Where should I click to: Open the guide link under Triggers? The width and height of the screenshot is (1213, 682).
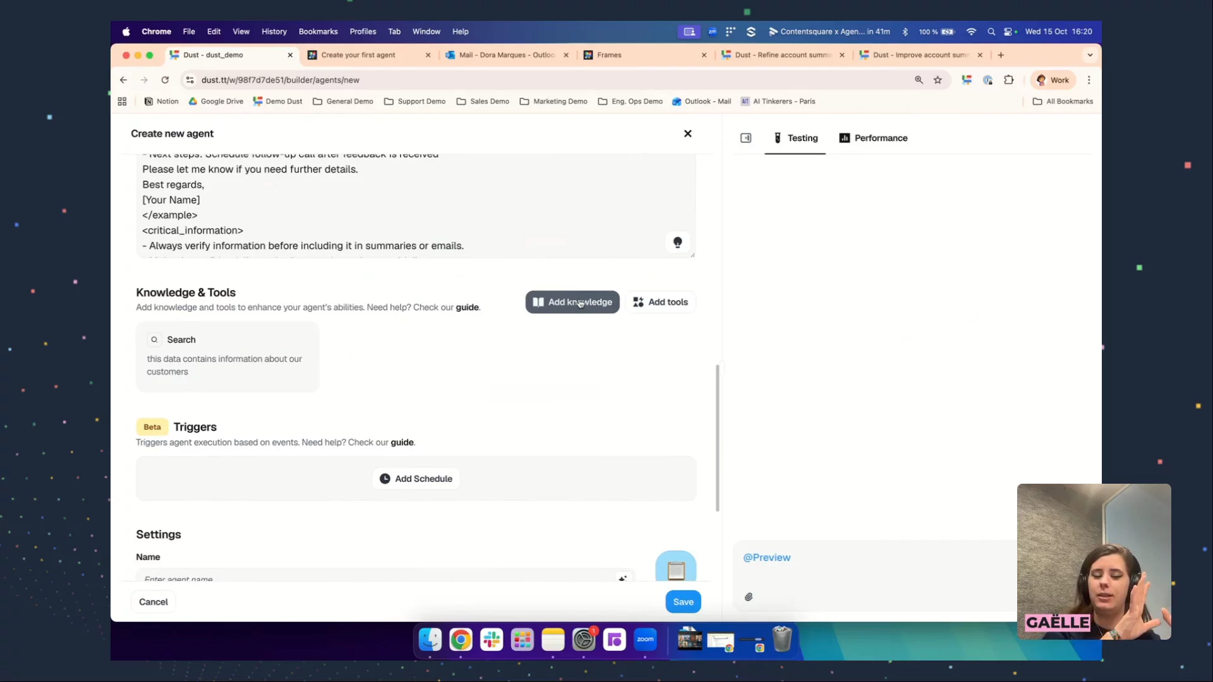(x=402, y=443)
